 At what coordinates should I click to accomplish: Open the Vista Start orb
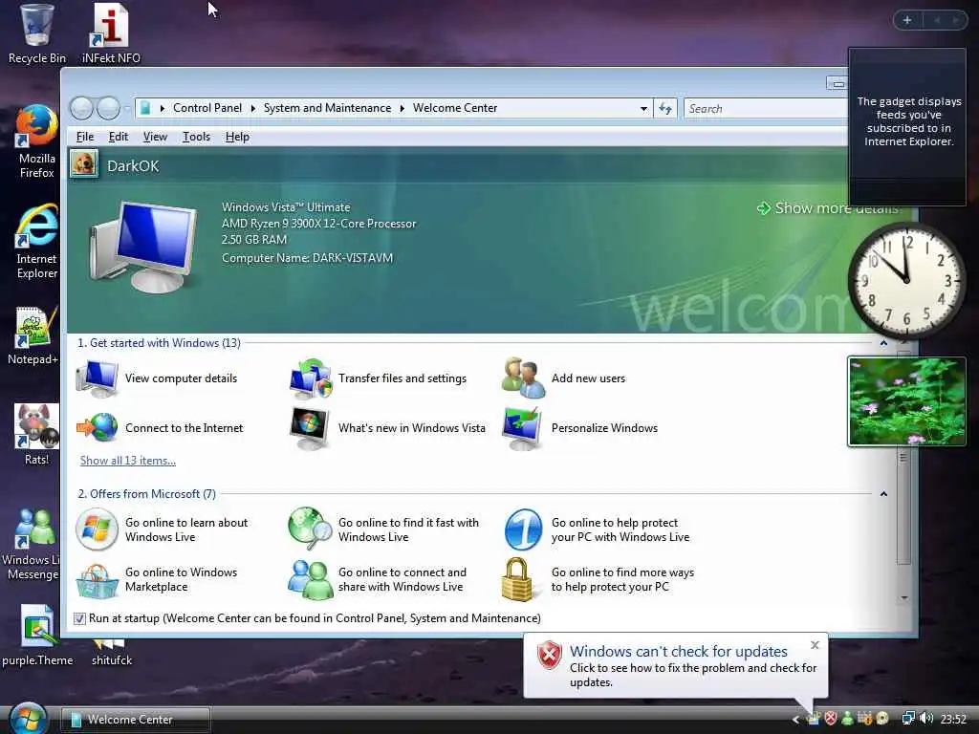pos(28,718)
